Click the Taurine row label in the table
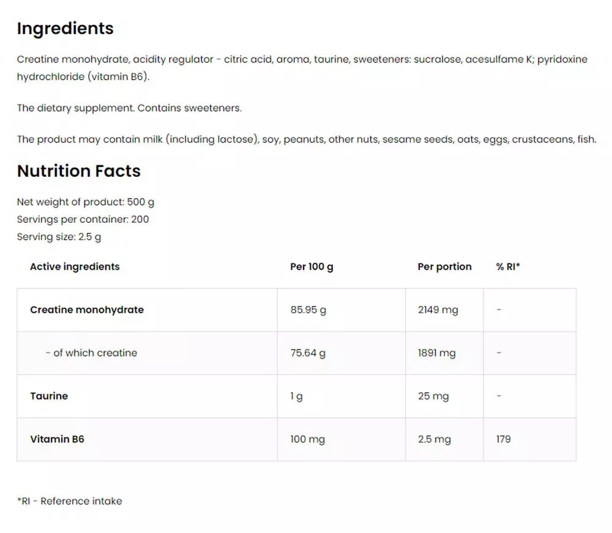Image resolution: width=612 pixels, height=533 pixels. coord(49,396)
